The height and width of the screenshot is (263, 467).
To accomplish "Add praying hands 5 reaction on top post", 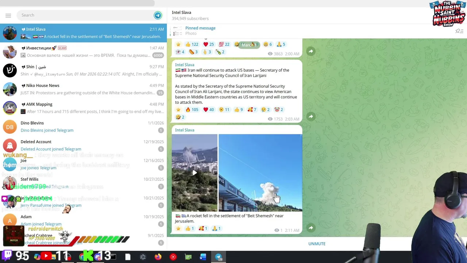I will tap(281, 45).
